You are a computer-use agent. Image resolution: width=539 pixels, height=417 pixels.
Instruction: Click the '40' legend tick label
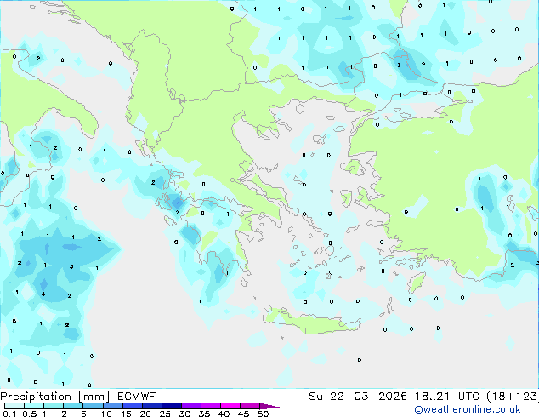pyautogui.click(x=224, y=414)
